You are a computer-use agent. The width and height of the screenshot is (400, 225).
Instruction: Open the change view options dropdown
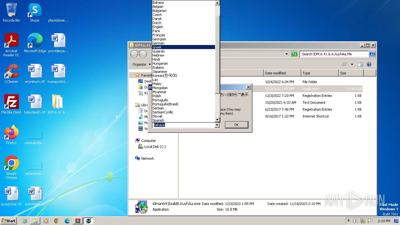(x=352, y=64)
